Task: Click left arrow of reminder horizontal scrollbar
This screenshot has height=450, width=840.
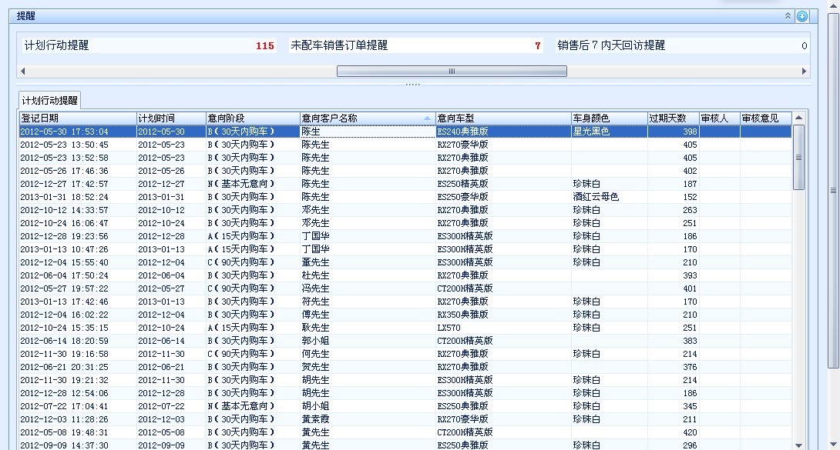Action: coord(22,71)
